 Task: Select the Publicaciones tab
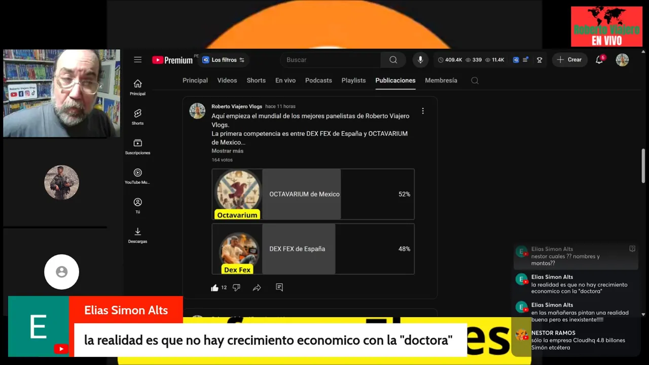(395, 81)
